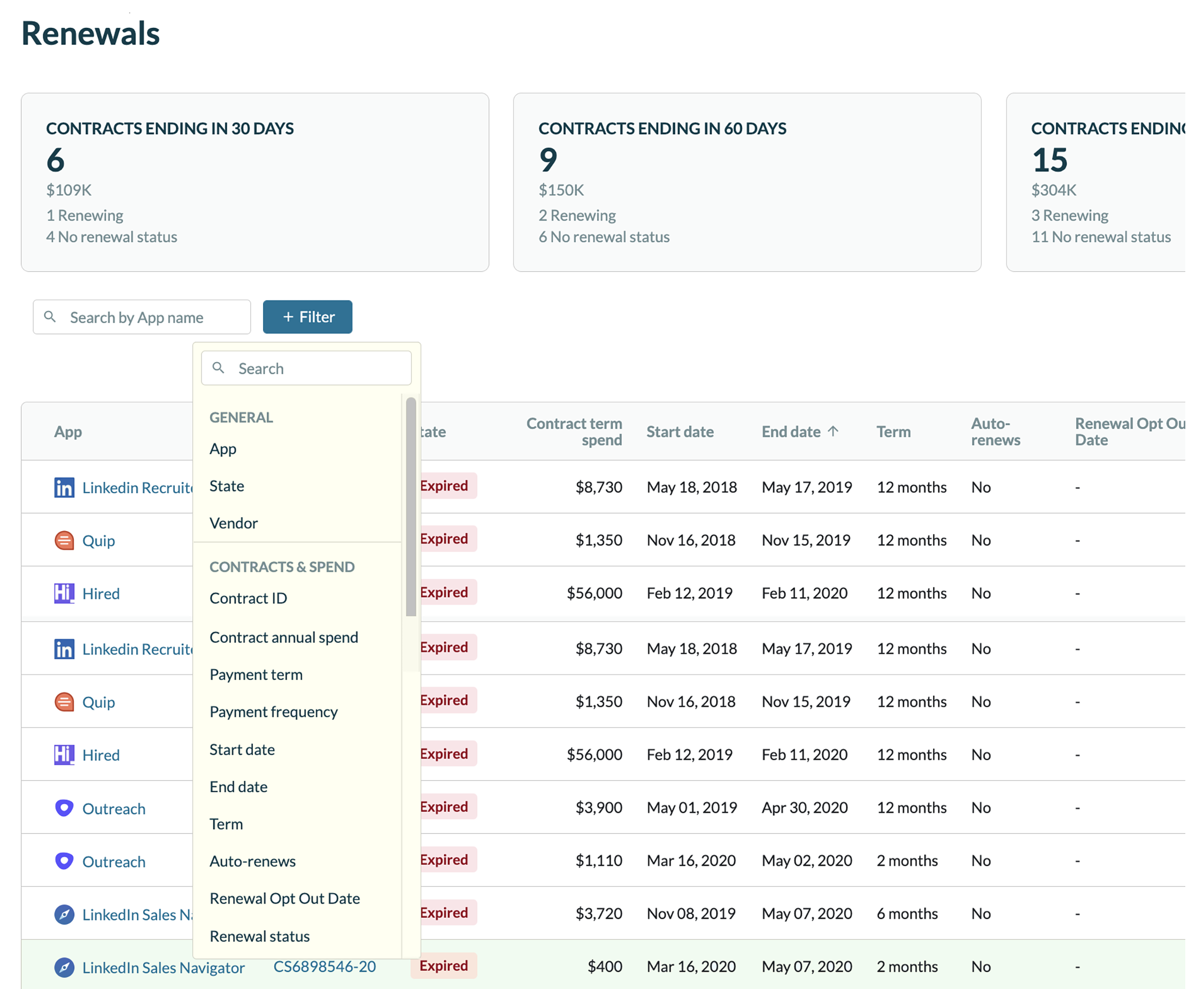Viewport: 1196px width, 989px height.
Task: Click the Hired app icon
Action: pyautogui.click(x=64, y=593)
